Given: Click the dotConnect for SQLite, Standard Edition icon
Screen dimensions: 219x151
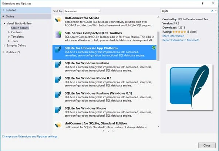Looking at the screenshot, I should point(58,125).
